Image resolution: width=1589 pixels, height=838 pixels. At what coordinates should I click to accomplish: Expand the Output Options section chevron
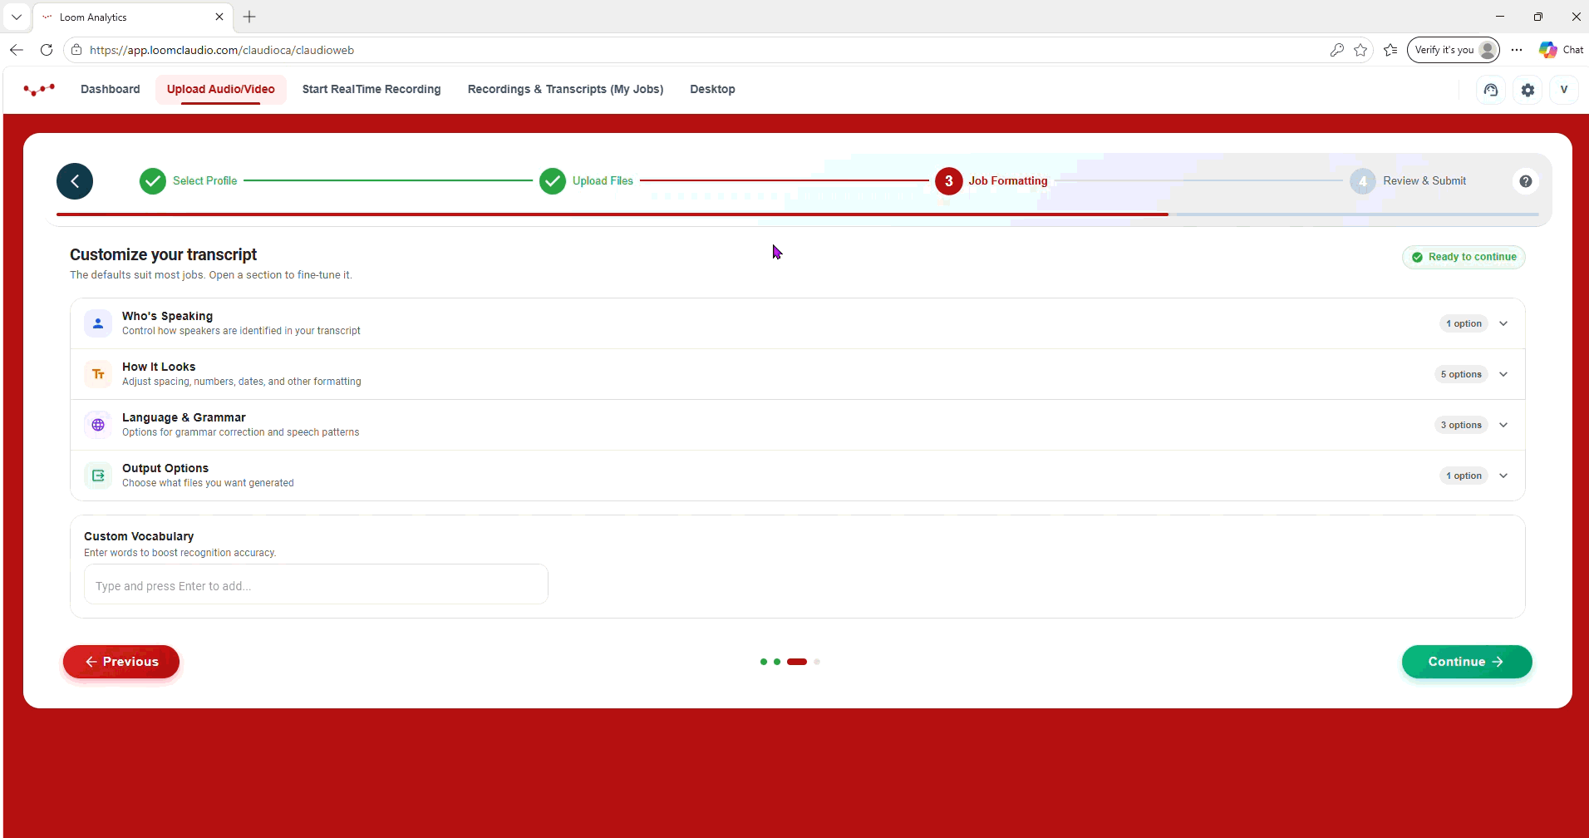click(1503, 476)
